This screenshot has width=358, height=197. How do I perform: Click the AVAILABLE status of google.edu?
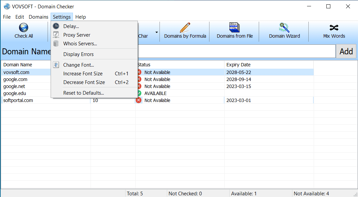(x=156, y=93)
